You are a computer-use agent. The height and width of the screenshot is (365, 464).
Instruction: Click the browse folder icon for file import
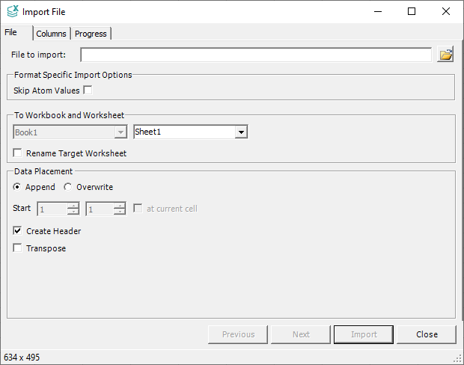point(445,55)
